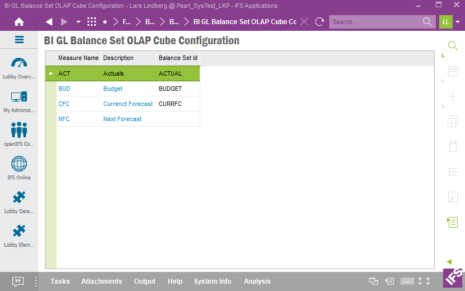
Task: Navigate forward with the right arrow
Action: coord(65,22)
